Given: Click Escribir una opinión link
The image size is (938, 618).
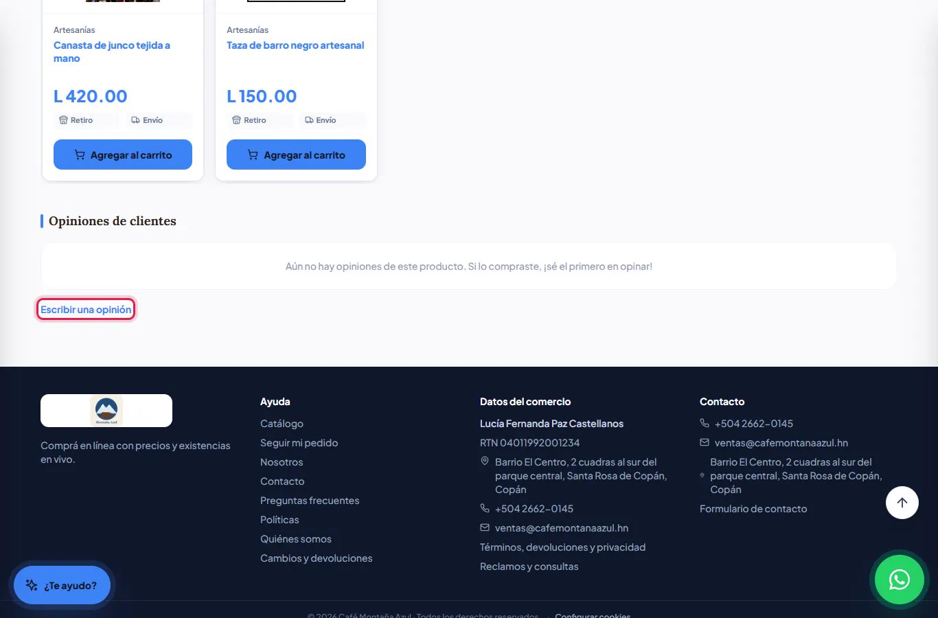Looking at the screenshot, I should (x=86, y=310).
